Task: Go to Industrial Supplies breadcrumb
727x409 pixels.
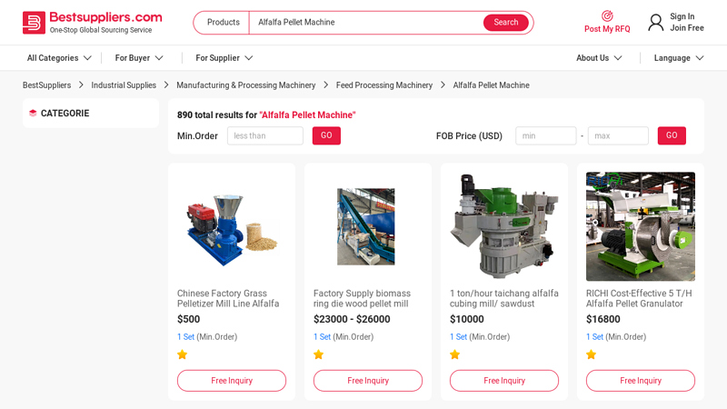Action: pyautogui.click(x=124, y=85)
